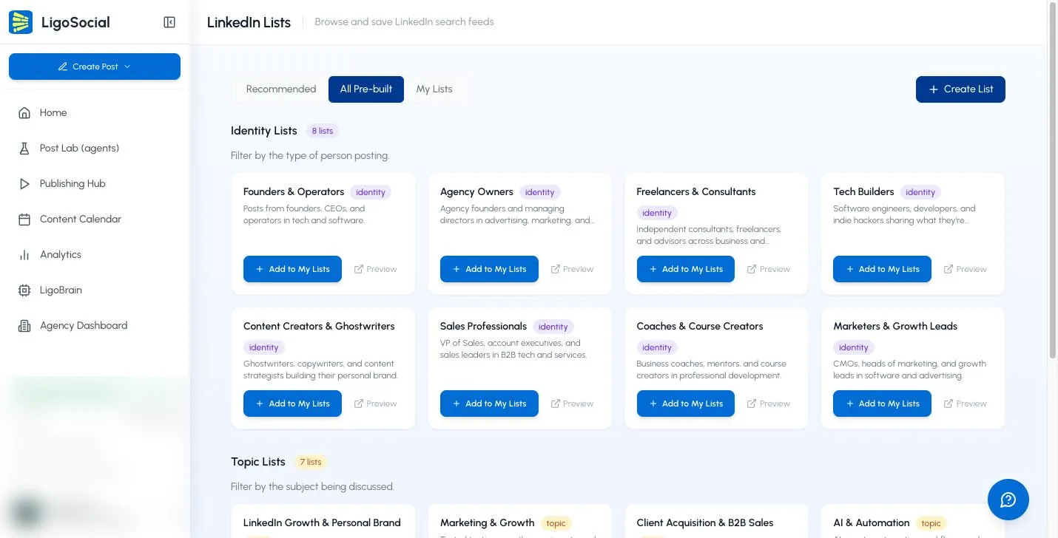Open the Home sidebar icon
This screenshot has width=1058, height=538.
[24, 112]
